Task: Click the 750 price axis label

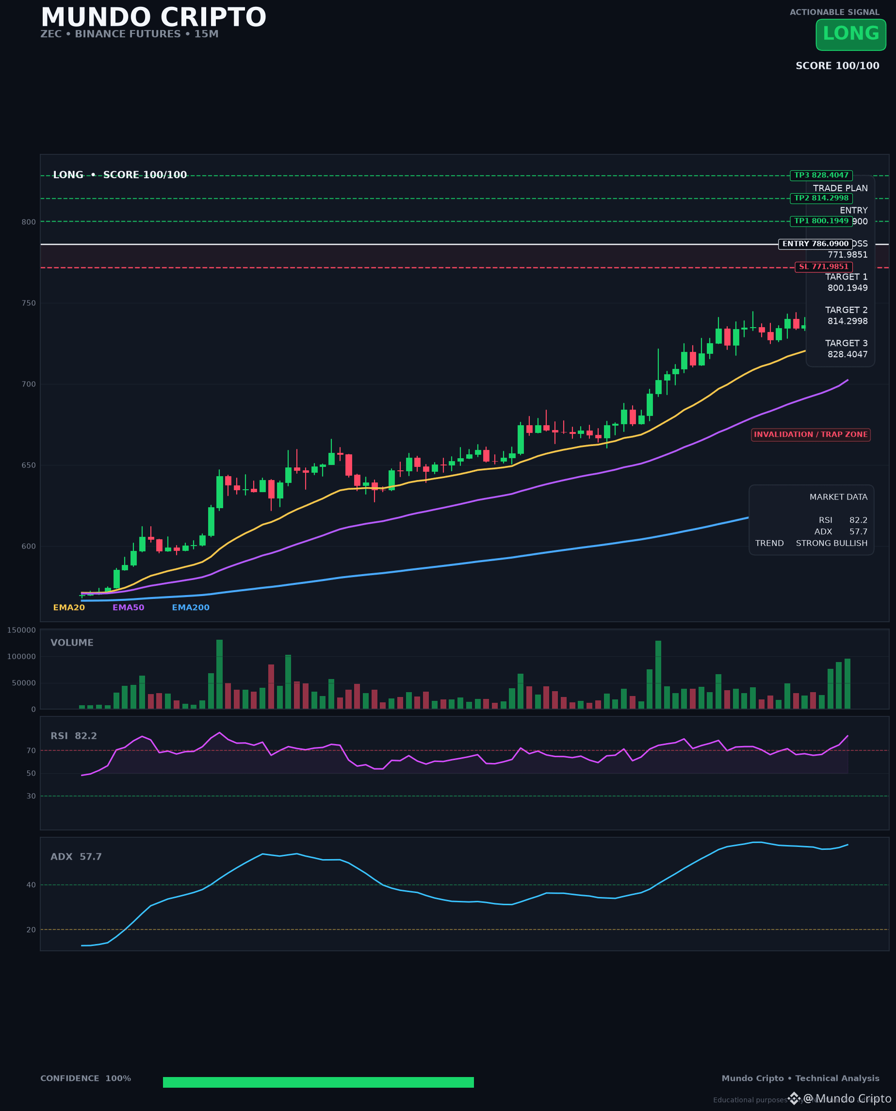Action: [29, 303]
